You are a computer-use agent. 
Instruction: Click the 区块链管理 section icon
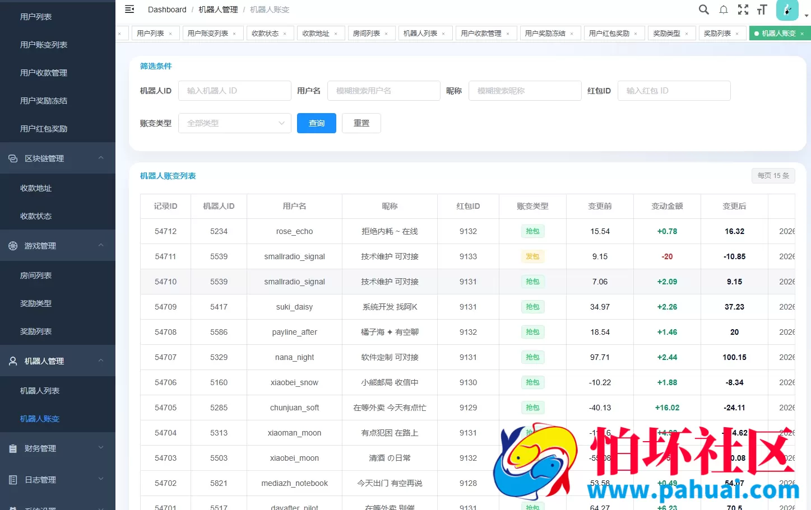(13, 158)
